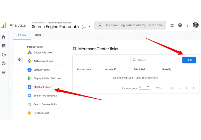Open the Items per page dropdown
This screenshot has width=201, height=140.
click(144, 87)
